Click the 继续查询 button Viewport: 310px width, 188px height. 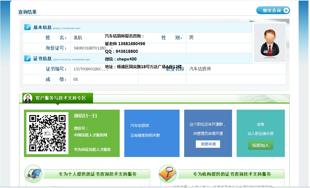pos(273,10)
